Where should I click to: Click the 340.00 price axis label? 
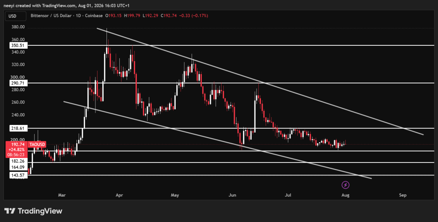click(x=18, y=52)
